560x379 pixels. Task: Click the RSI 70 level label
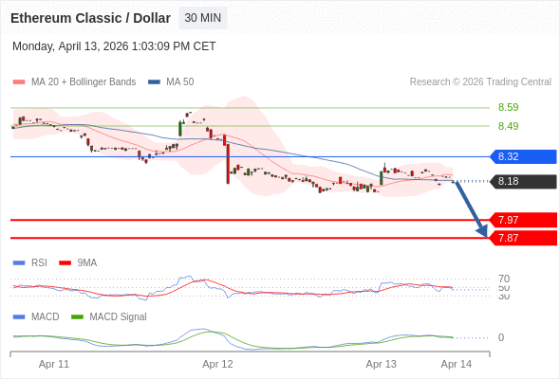(x=504, y=279)
